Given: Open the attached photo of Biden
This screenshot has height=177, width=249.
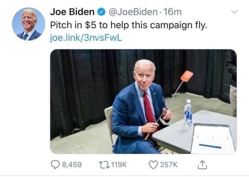Looking at the screenshot, I should coord(144,101).
